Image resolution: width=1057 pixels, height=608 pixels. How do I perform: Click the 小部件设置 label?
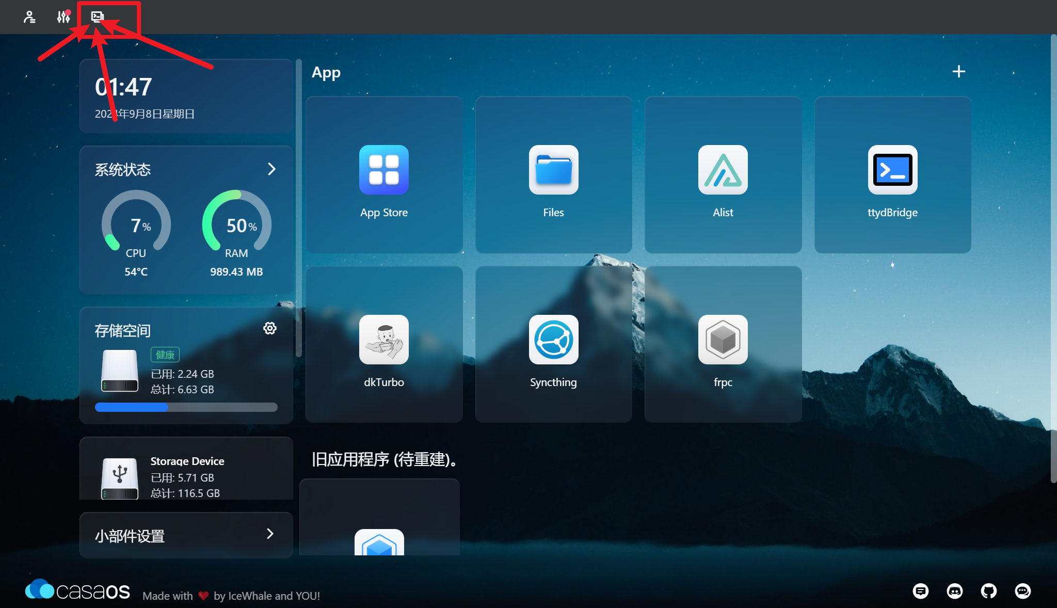click(130, 536)
